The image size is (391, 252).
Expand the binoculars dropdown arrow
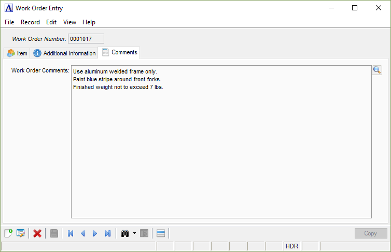point(134,233)
